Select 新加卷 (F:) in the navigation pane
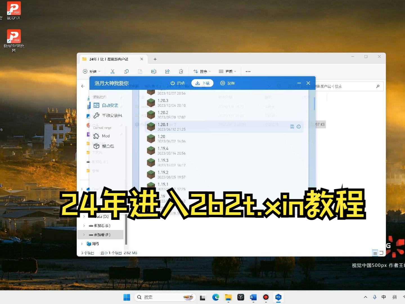405x304 pixels. click(x=100, y=235)
